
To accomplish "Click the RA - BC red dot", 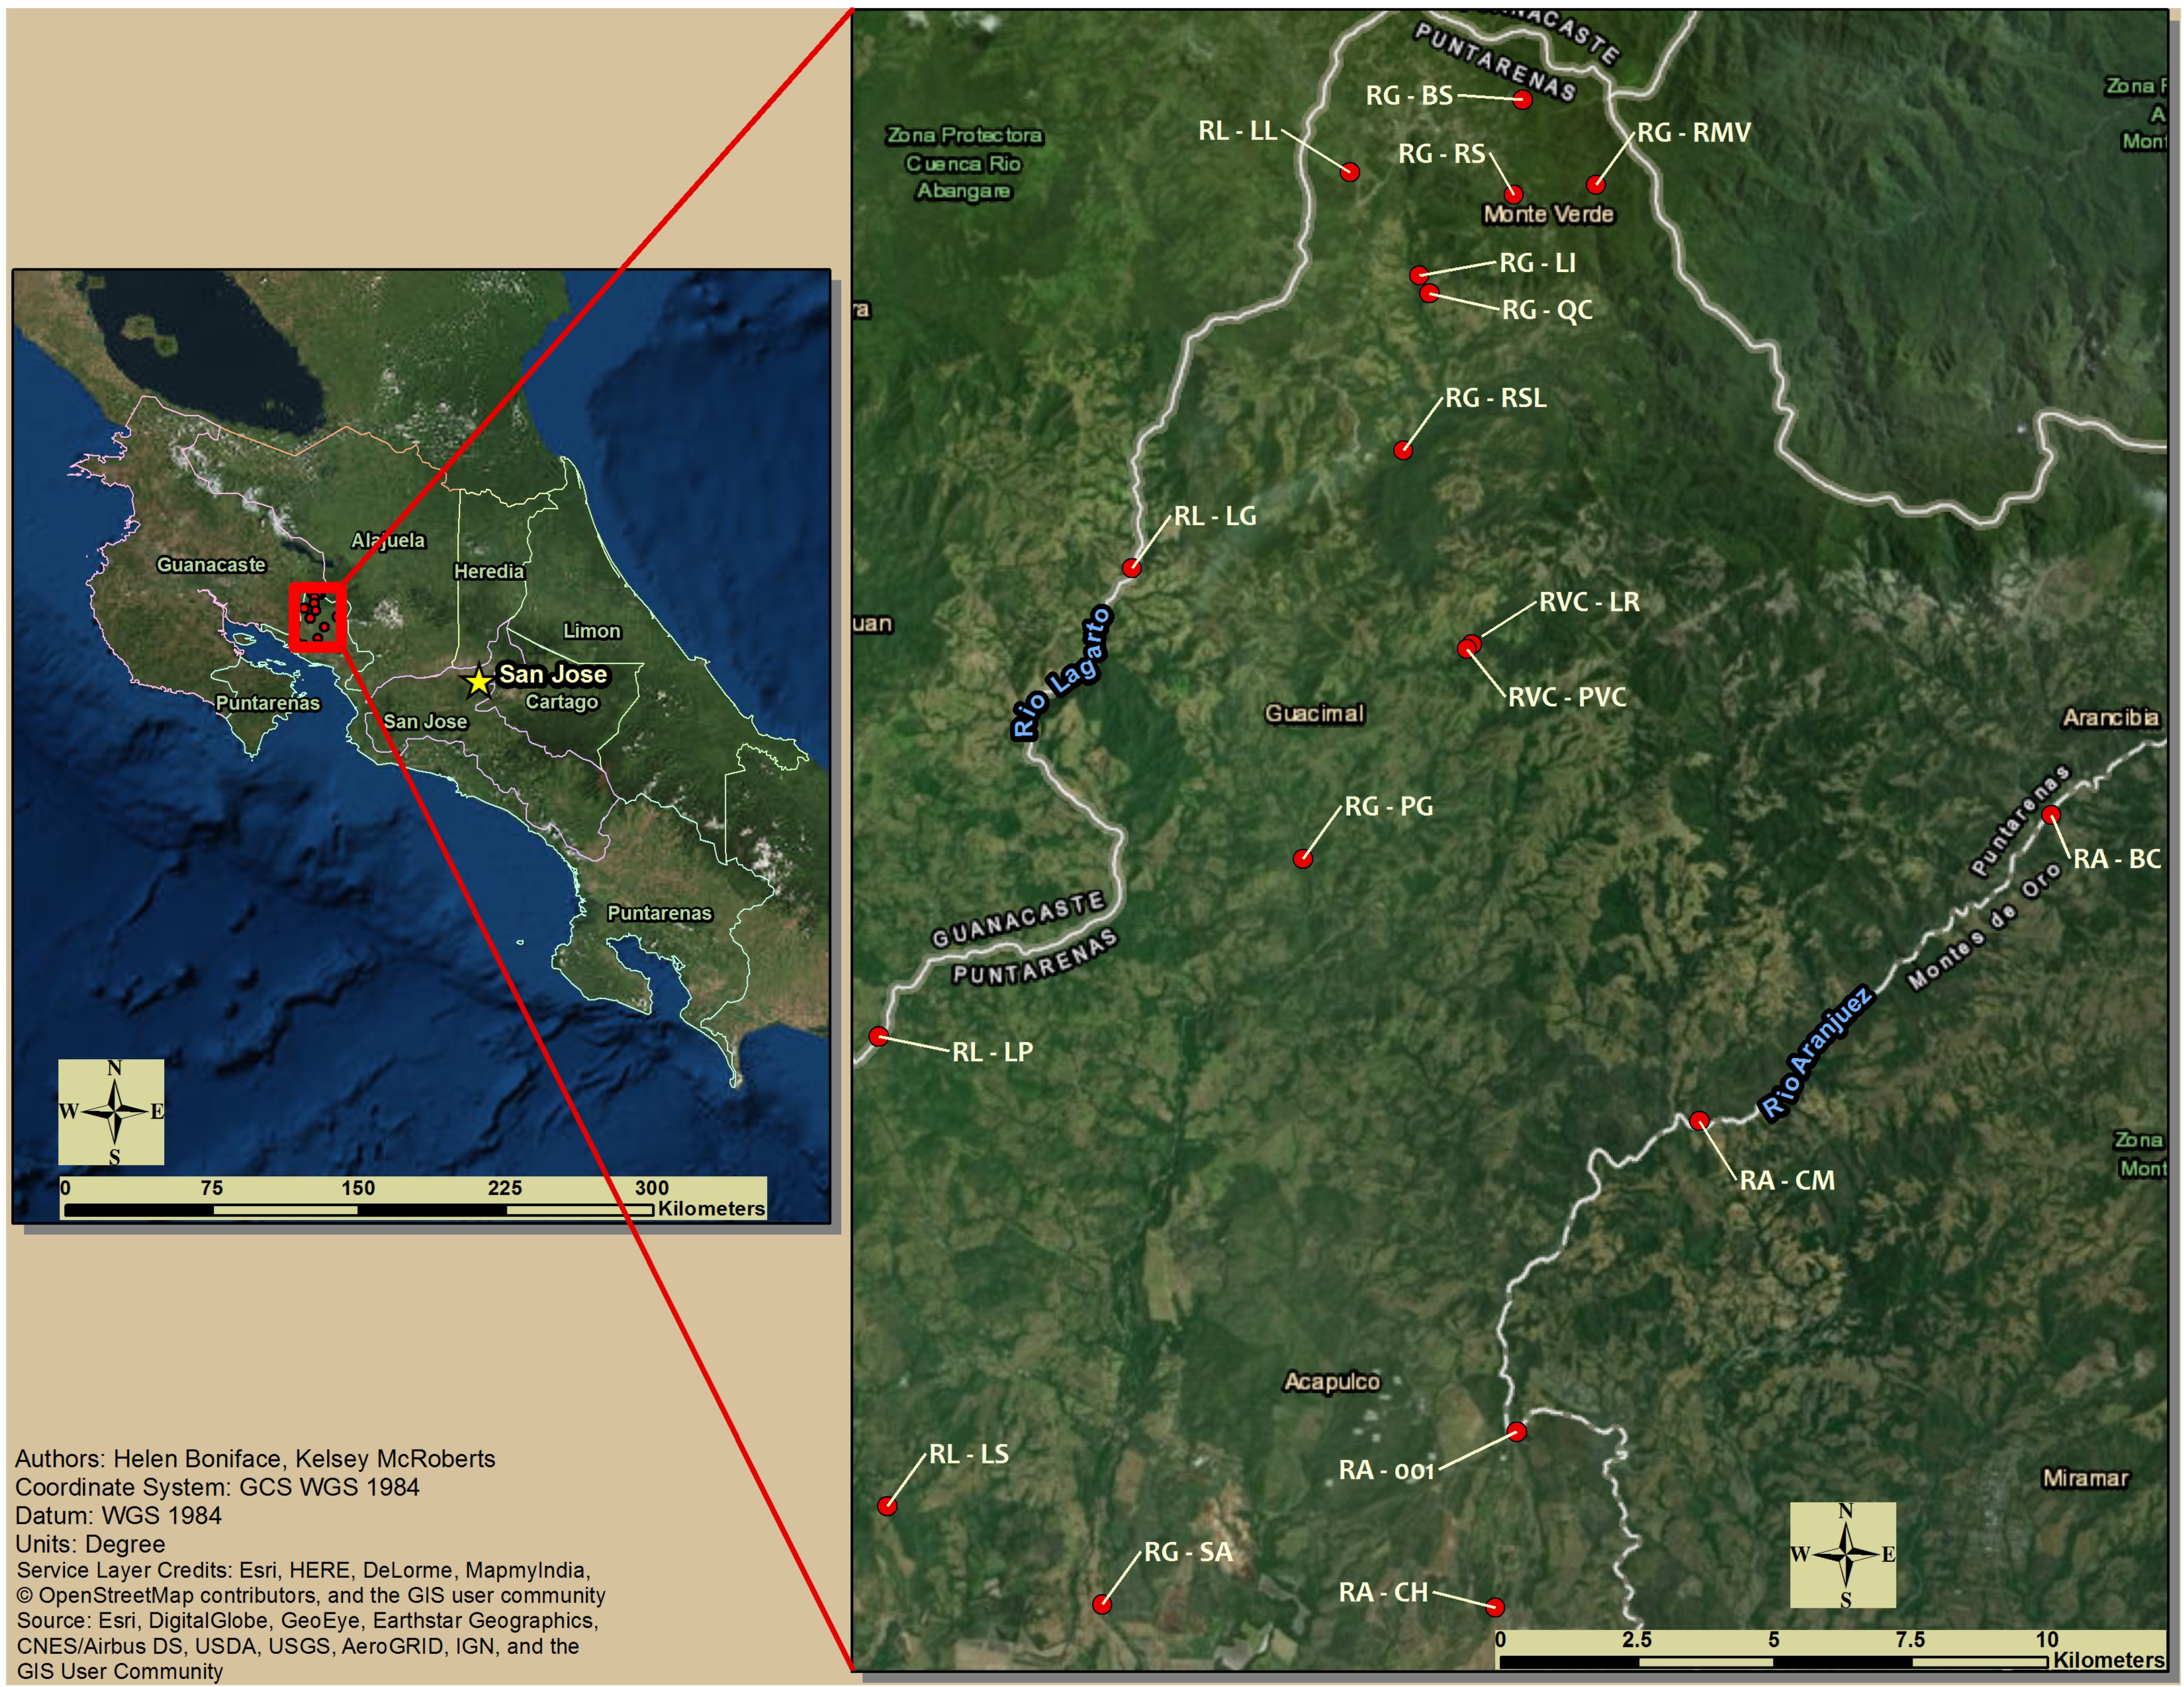I will click(2051, 814).
